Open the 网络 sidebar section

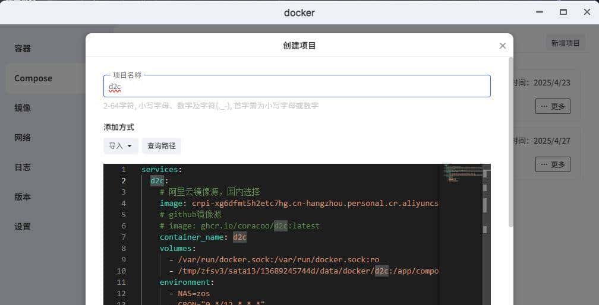point(23,138)
